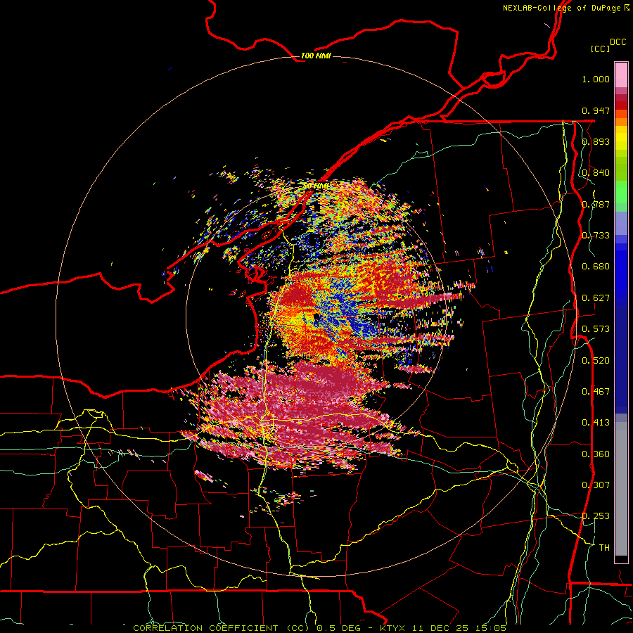Click the 0.573 scale value
This screenshot has width=633, height=633.
(x=596, y=329)
